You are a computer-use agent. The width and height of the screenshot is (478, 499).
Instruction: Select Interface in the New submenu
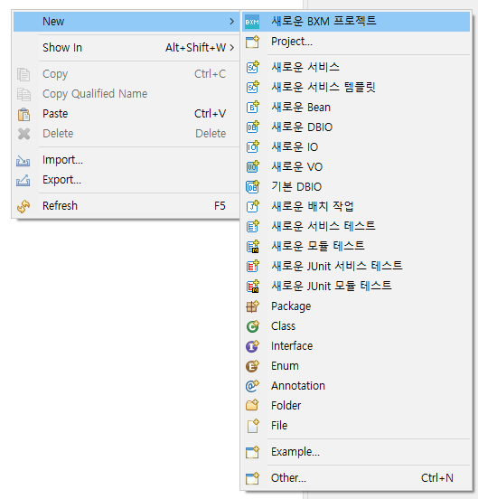[356, 346]
